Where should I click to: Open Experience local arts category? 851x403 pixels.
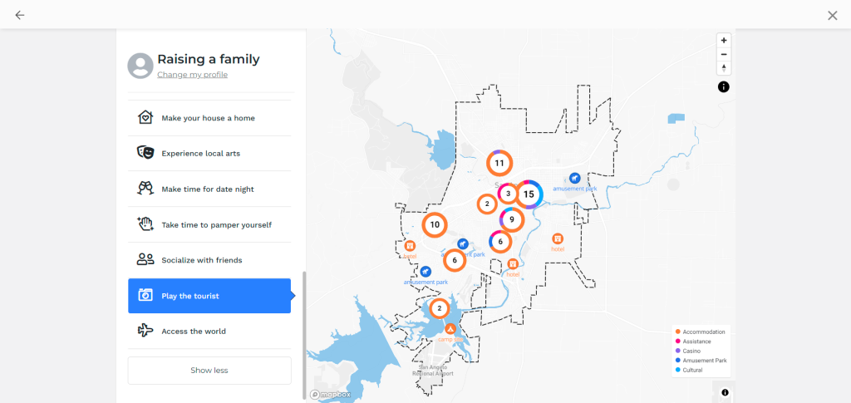tap(209, 154)
